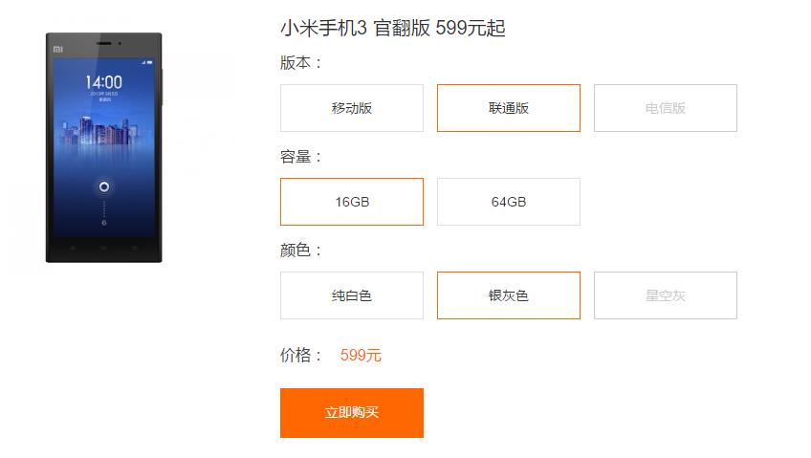811x458 pixels.
Task: Choose the greyed-out 星空灰 color
Action: [x=665, y=295]
